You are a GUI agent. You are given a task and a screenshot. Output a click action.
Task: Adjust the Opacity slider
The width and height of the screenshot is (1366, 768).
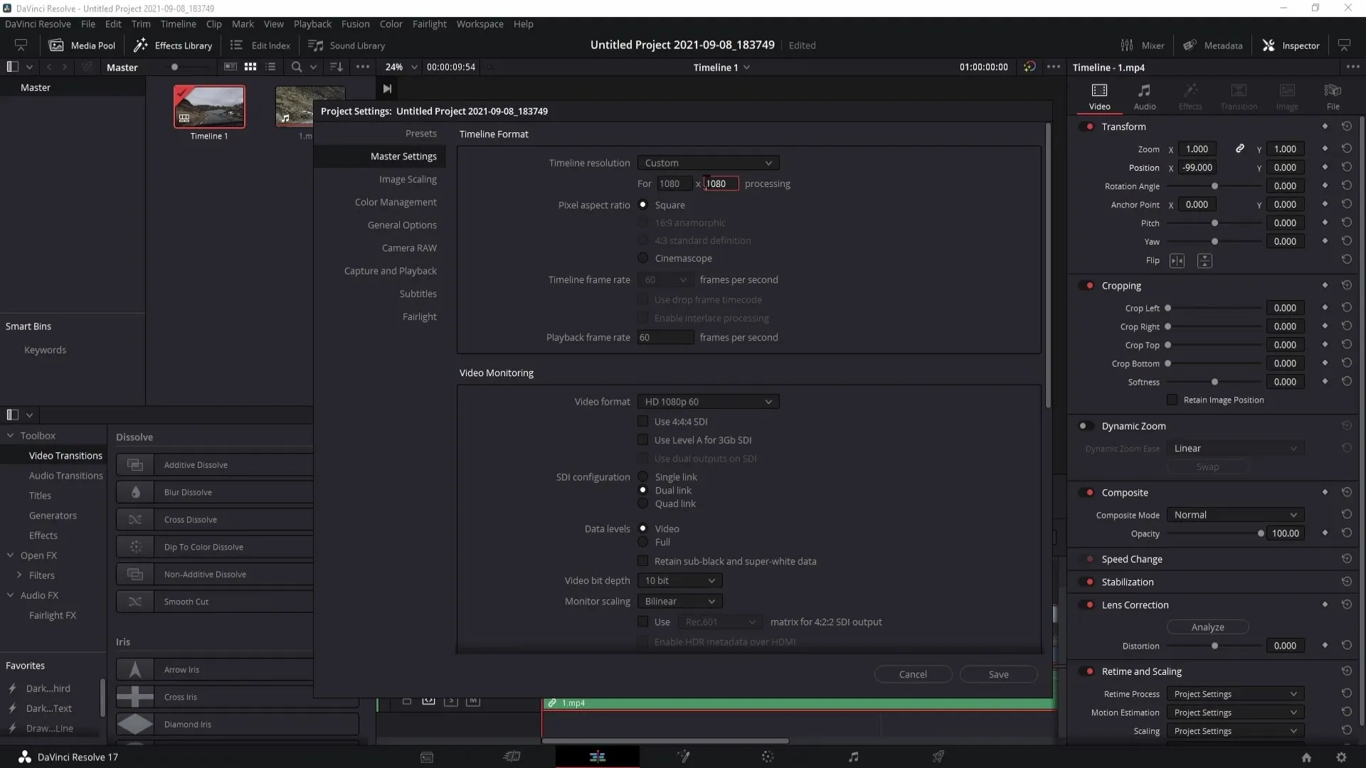coord(1260,533)
